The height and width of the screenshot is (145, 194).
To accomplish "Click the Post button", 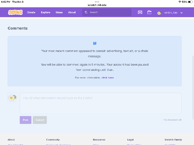I will 25,120.
